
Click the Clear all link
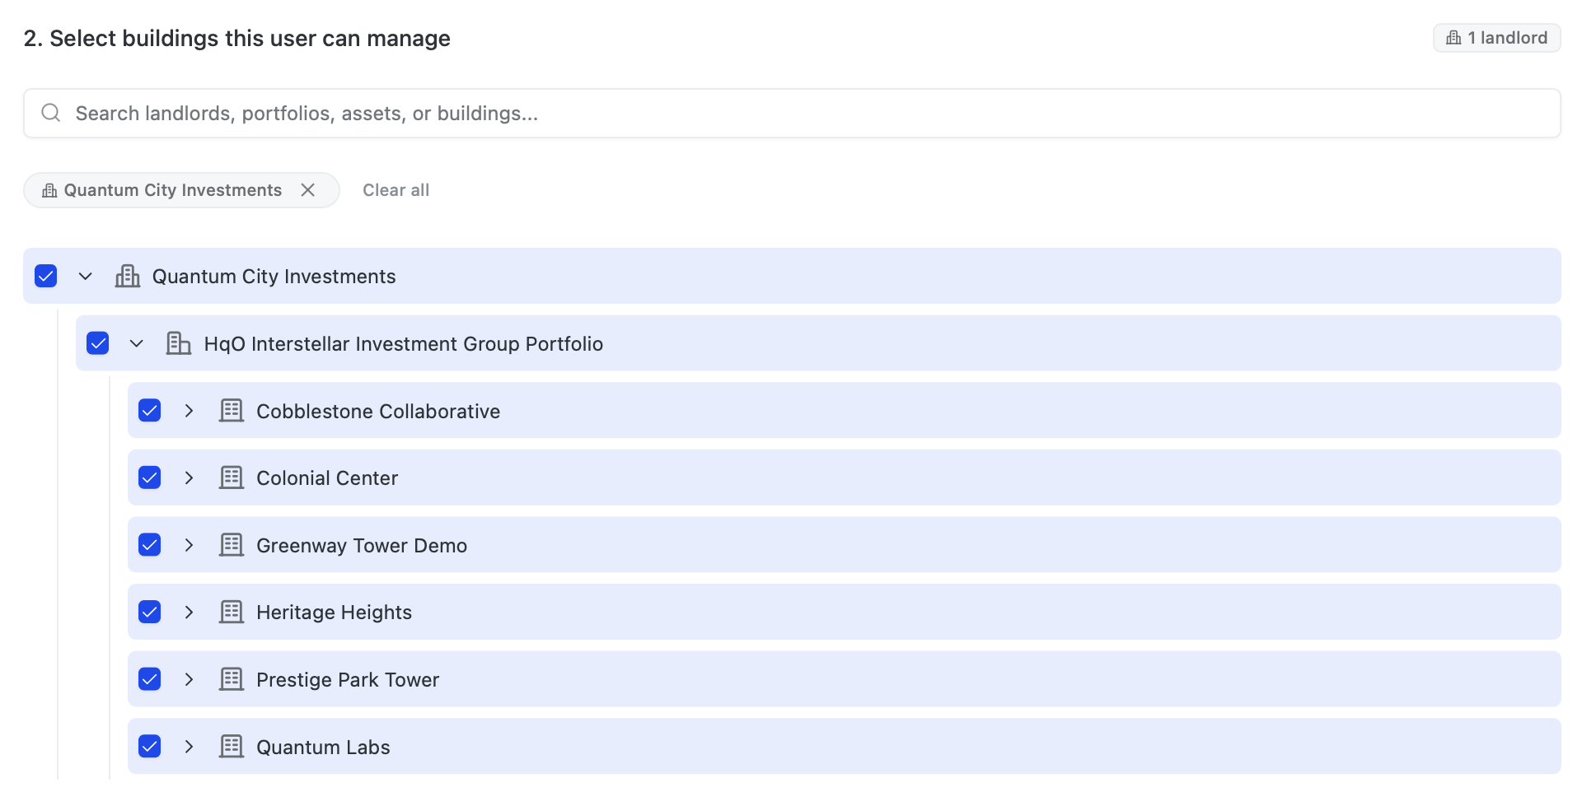tap(396, 190)
